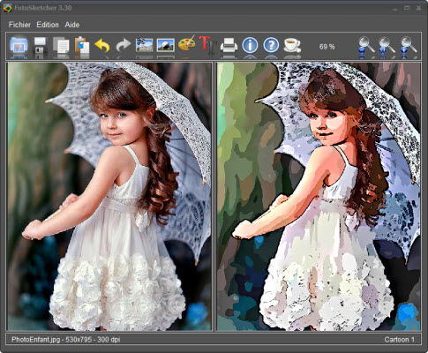Zoom out with the minus magnifier icon
The height and width of the screenshot is (353, 428).
(365, 46)
